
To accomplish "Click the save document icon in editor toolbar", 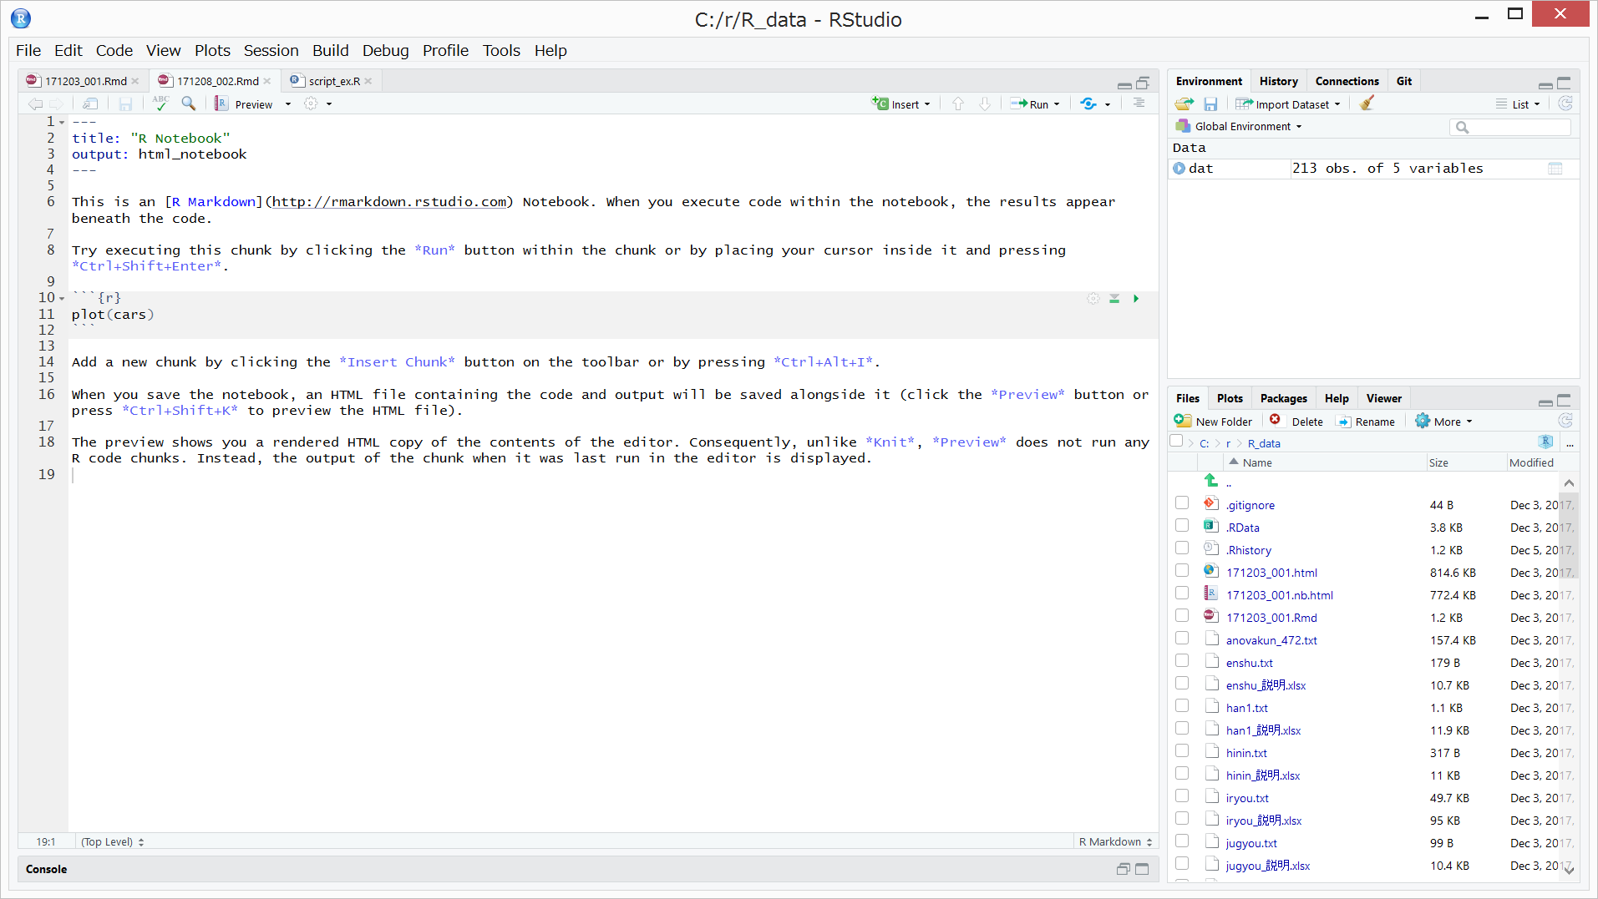I will (125, 104).
